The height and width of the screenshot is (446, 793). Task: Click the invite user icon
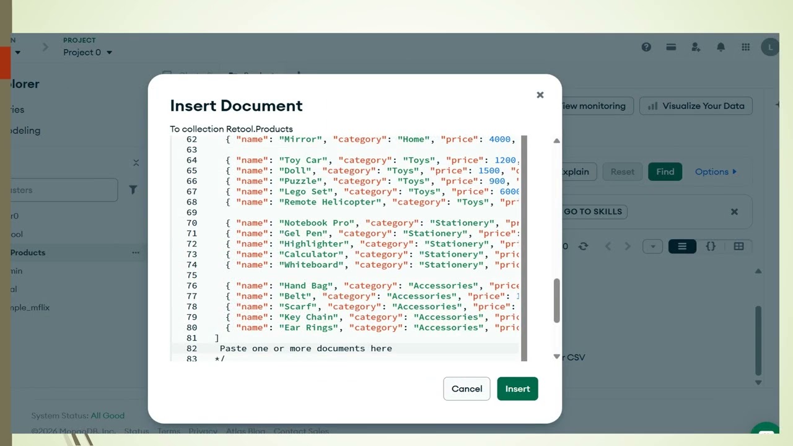696,47
